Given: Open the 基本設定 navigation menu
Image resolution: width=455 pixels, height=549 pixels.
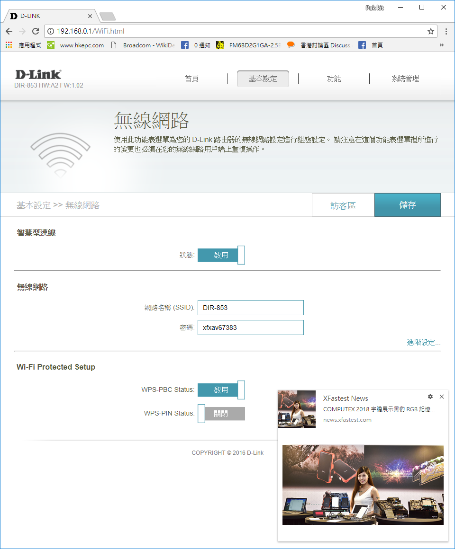Looking at the screenshot, I should (x=263, y=79).
